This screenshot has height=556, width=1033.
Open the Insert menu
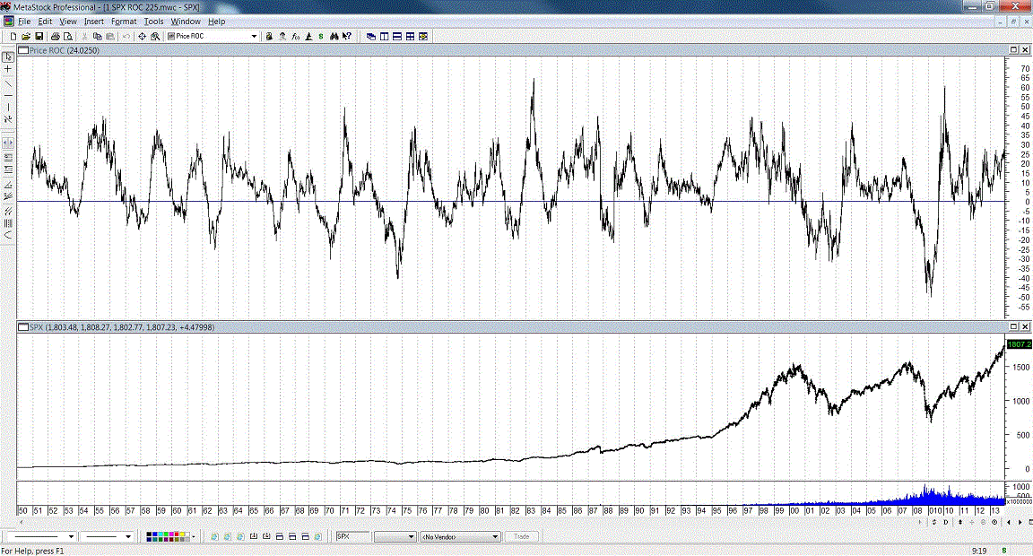(x=93, y=21)
